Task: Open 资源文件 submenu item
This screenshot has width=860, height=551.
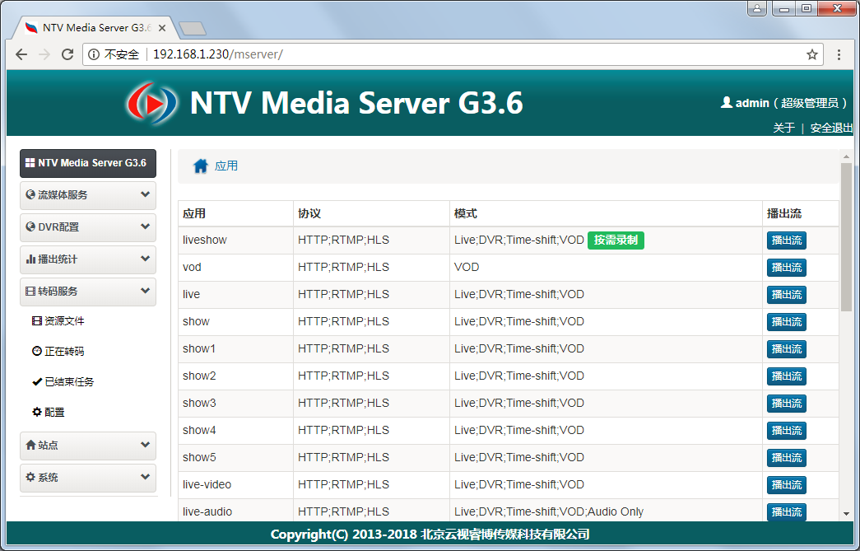Action: [58, 321]
